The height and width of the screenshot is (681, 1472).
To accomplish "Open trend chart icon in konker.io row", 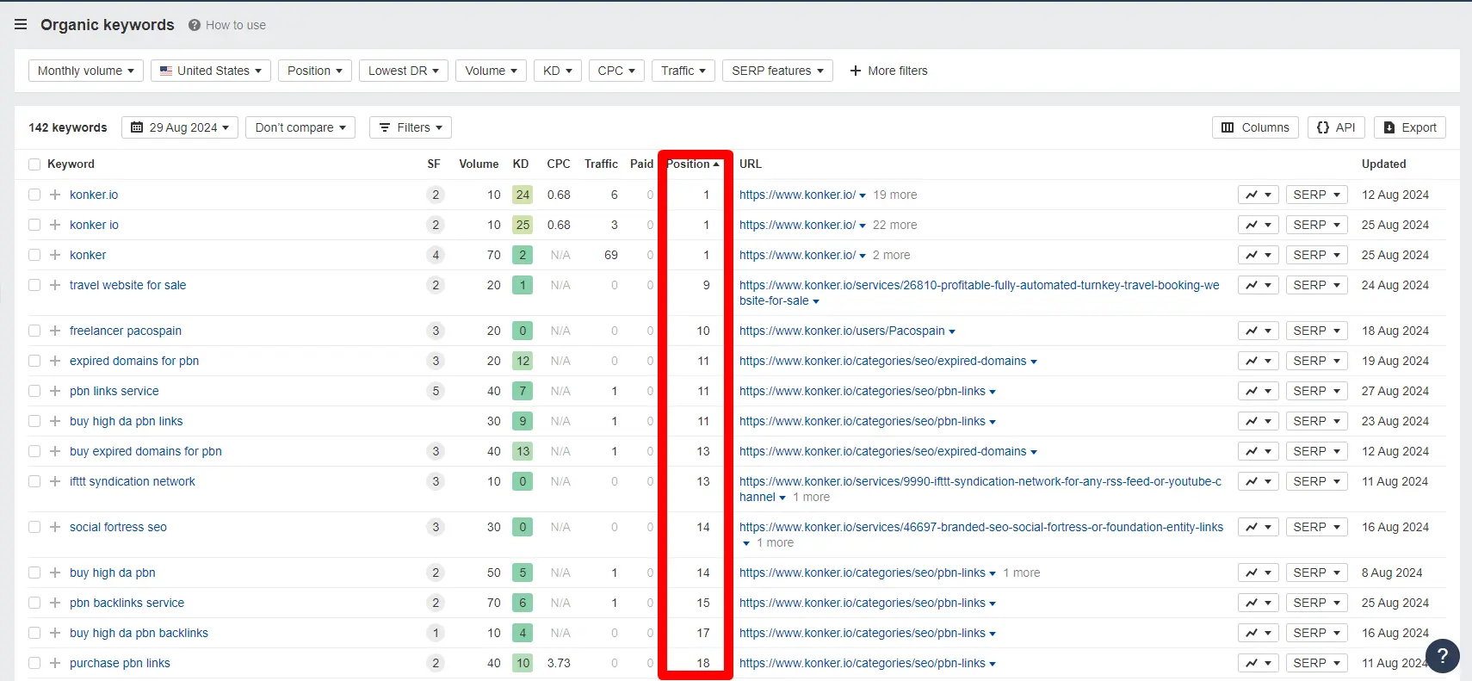I will pos(1258,195).
